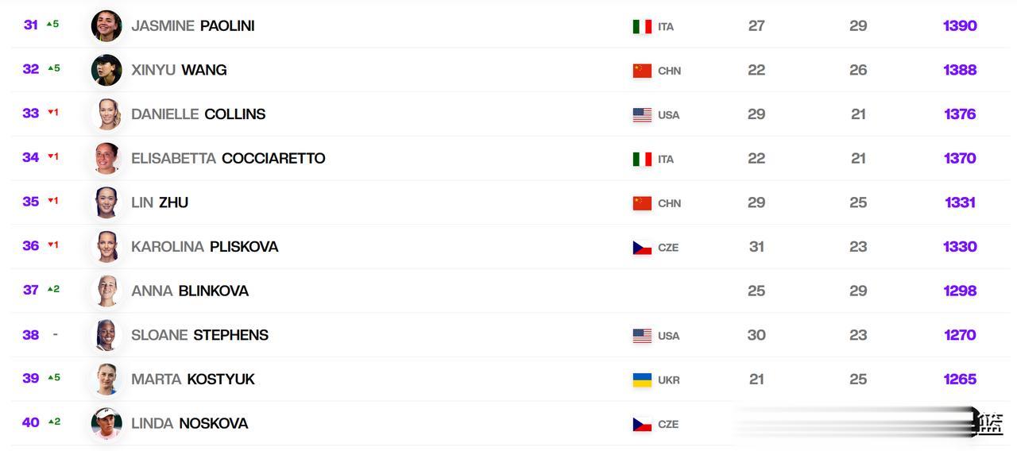The width and height of the screenshot is (1017, 451).
Task: Click the China flag next to Xinyu Wang
Action: 642,71
